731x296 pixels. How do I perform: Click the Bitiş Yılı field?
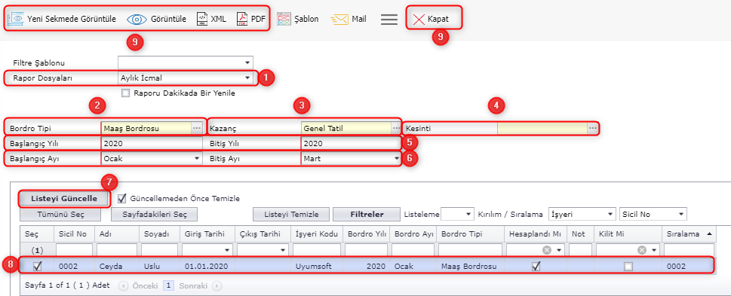pos(351,143)
